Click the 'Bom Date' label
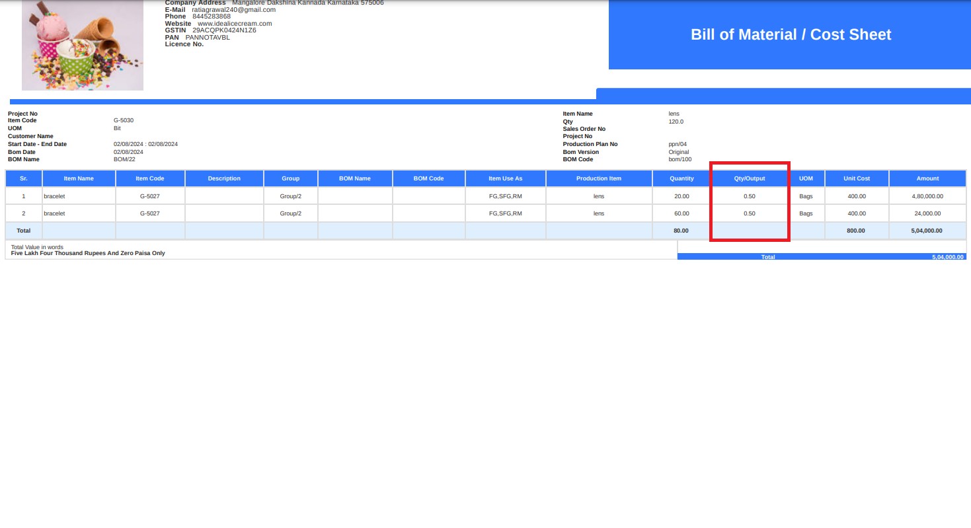Viewport: 971px width, 528px height. [22, 152]
